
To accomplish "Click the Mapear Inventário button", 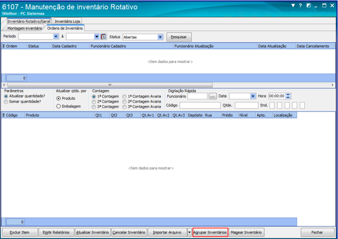I will (246, 232).
